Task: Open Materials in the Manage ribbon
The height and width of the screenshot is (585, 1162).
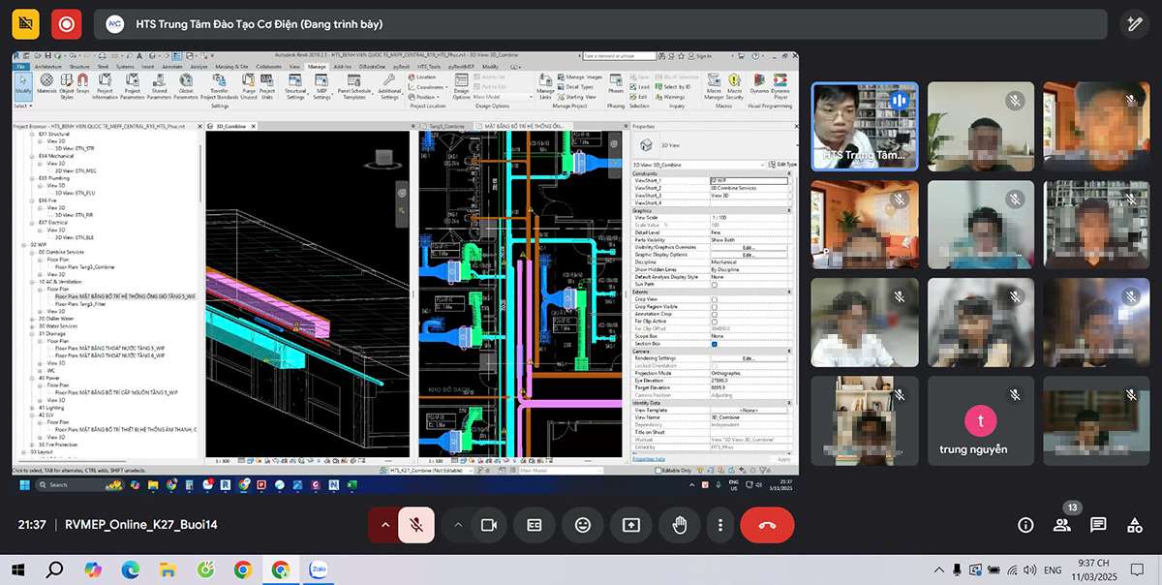Action: (46, 84)
